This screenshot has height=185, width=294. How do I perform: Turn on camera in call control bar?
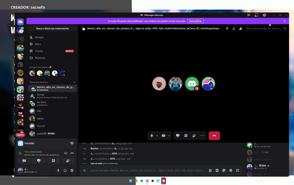(163, 136)
